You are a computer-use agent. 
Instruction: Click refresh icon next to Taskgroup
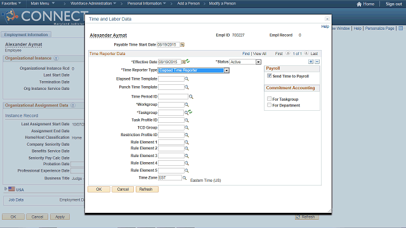click(190, 112)
